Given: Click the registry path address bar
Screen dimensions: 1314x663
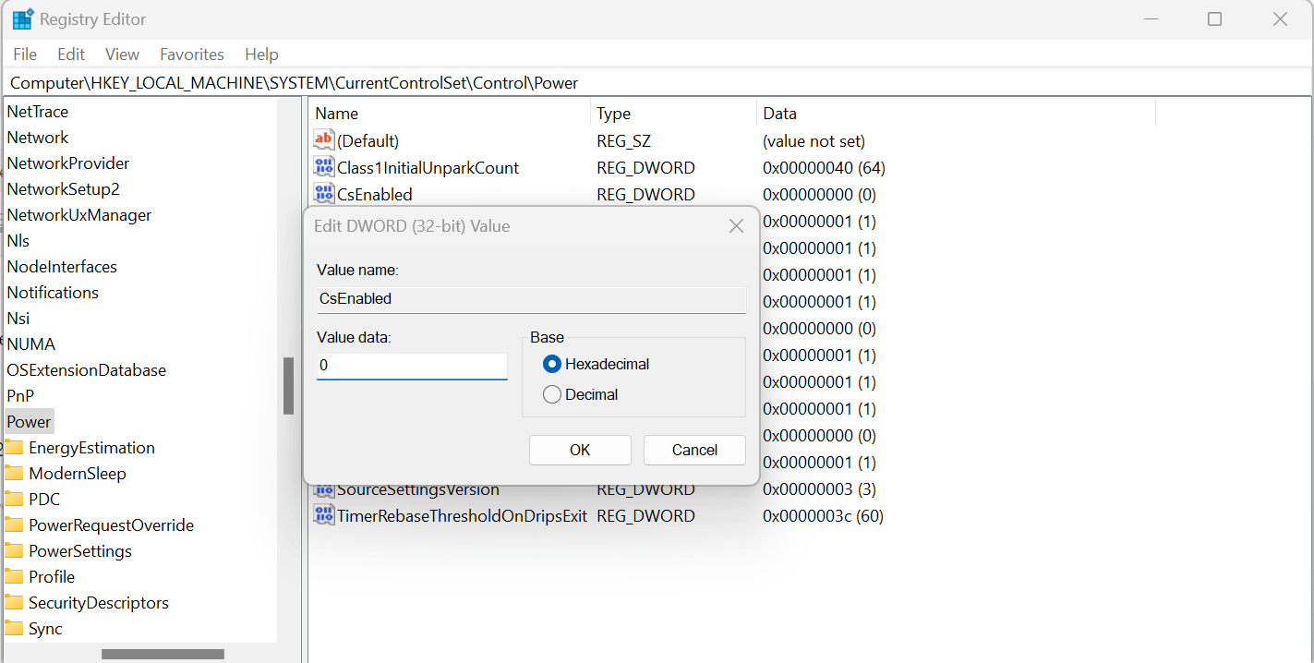Looking at the screenshot, I should click(369, 82).
